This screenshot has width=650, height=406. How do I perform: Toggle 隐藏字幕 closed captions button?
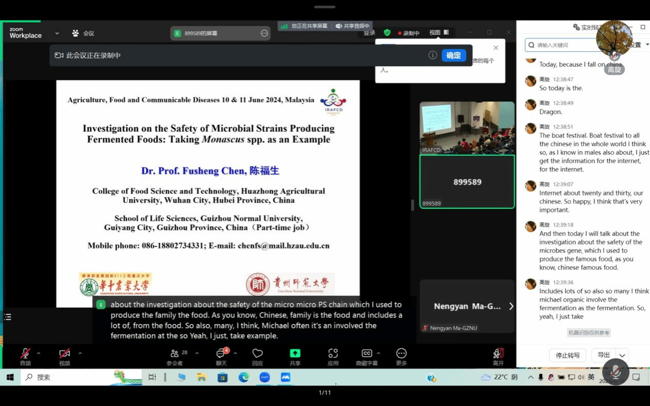(x=367, y=354)
